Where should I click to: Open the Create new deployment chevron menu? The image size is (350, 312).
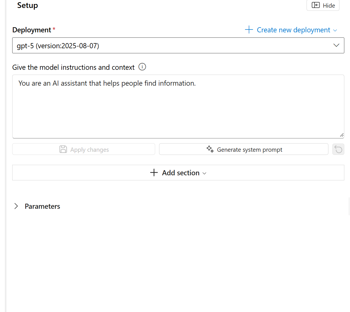pos(335,30)
